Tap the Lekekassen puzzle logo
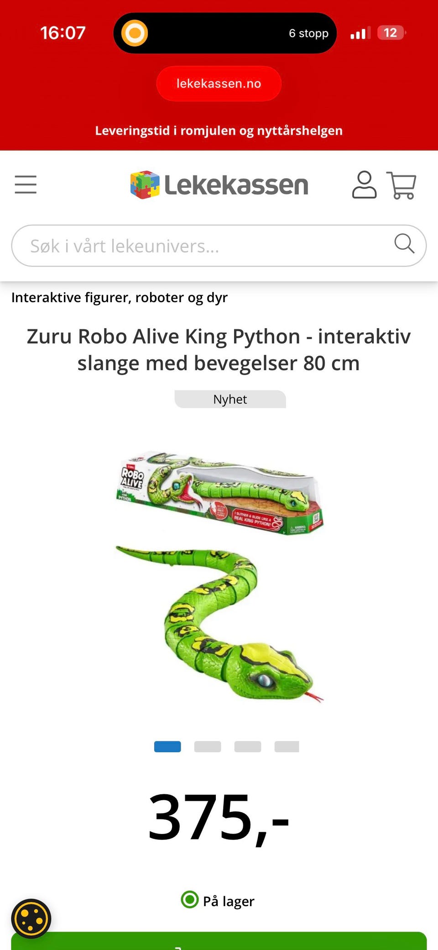 pyautogui.click(x=219, y=185)
